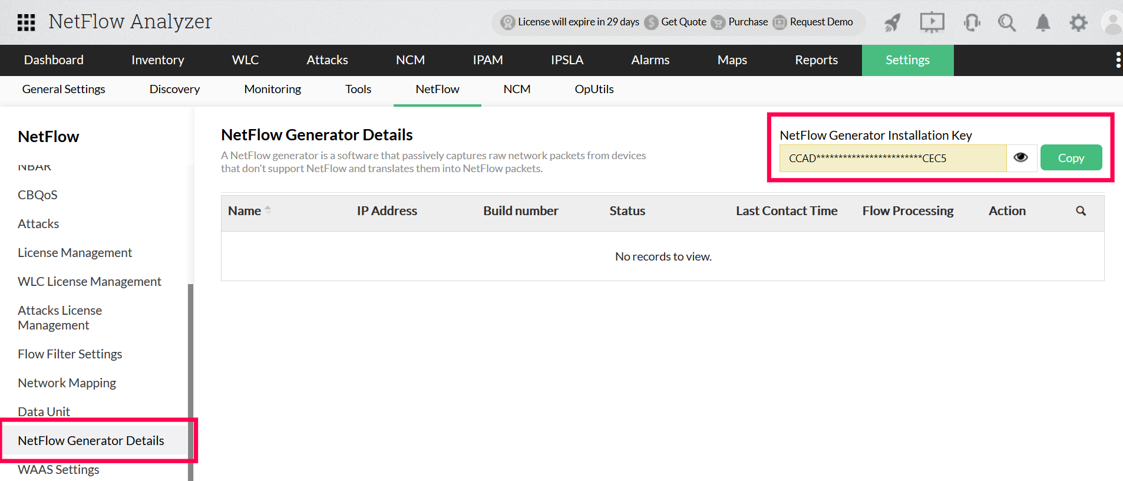1123x481 pixels.
Task: Go to General Settings sub-tab
Action: [x=64, y=89]
